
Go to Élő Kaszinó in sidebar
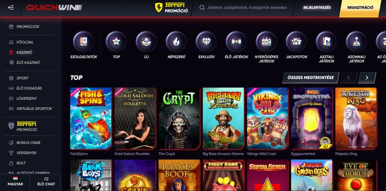click(x=28, y=63)
